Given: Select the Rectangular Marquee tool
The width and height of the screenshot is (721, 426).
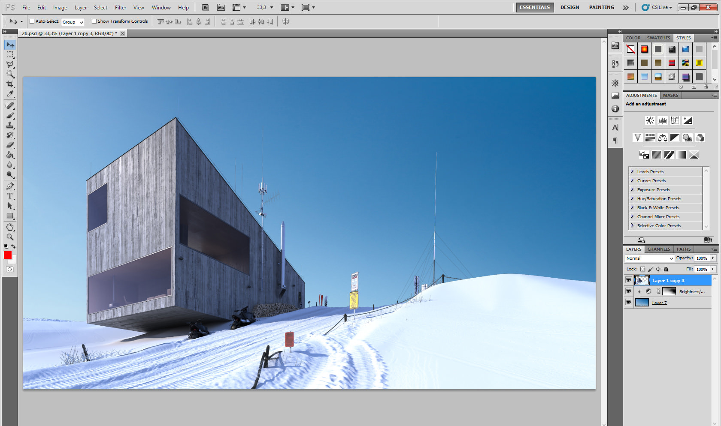Looking at the screenshot, I should (x=10, y=54).
